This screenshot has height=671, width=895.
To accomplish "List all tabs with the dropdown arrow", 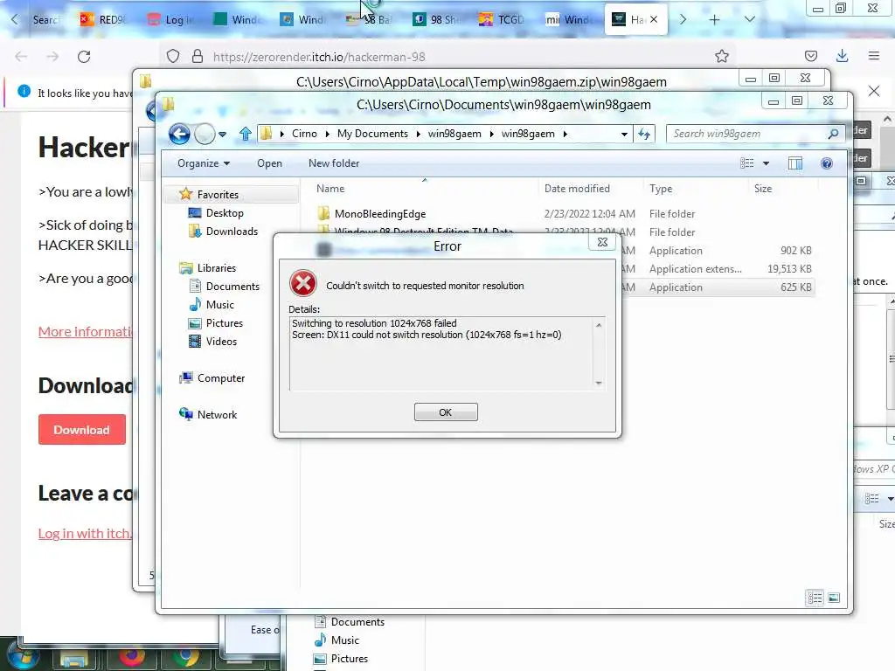I will pyautogui.click(x=749, y=19).
